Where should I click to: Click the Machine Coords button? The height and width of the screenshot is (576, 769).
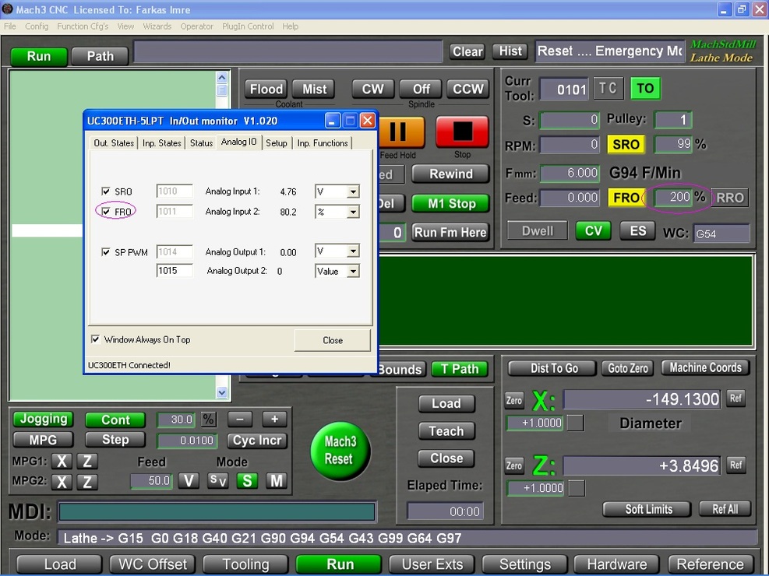(x=705, y=368)
